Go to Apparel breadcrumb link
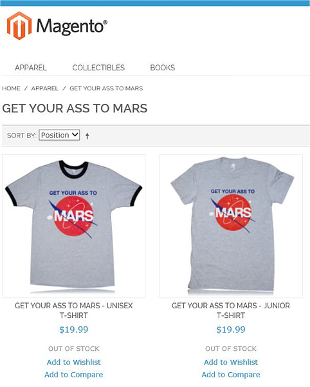 [45, 88]
